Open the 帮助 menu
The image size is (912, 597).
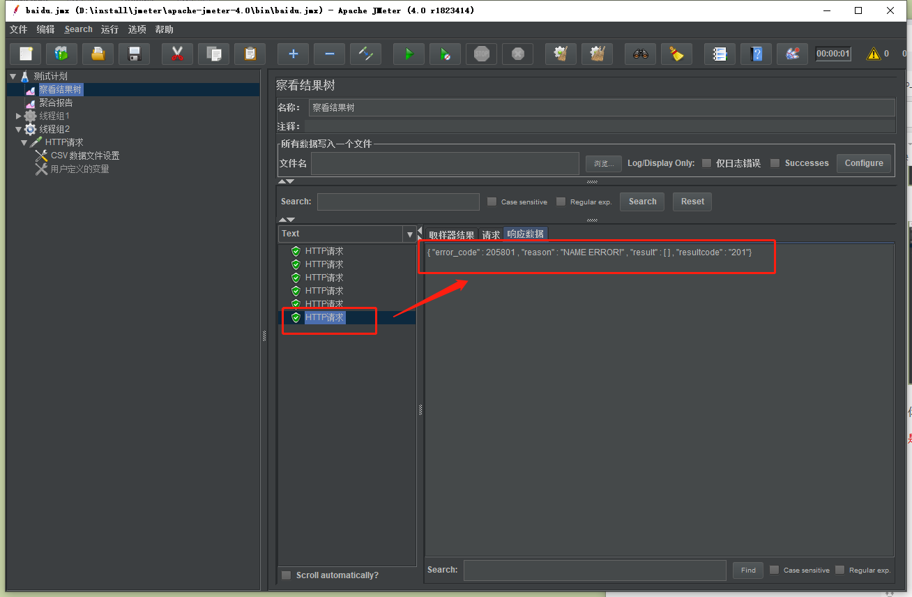pos(165,29)
